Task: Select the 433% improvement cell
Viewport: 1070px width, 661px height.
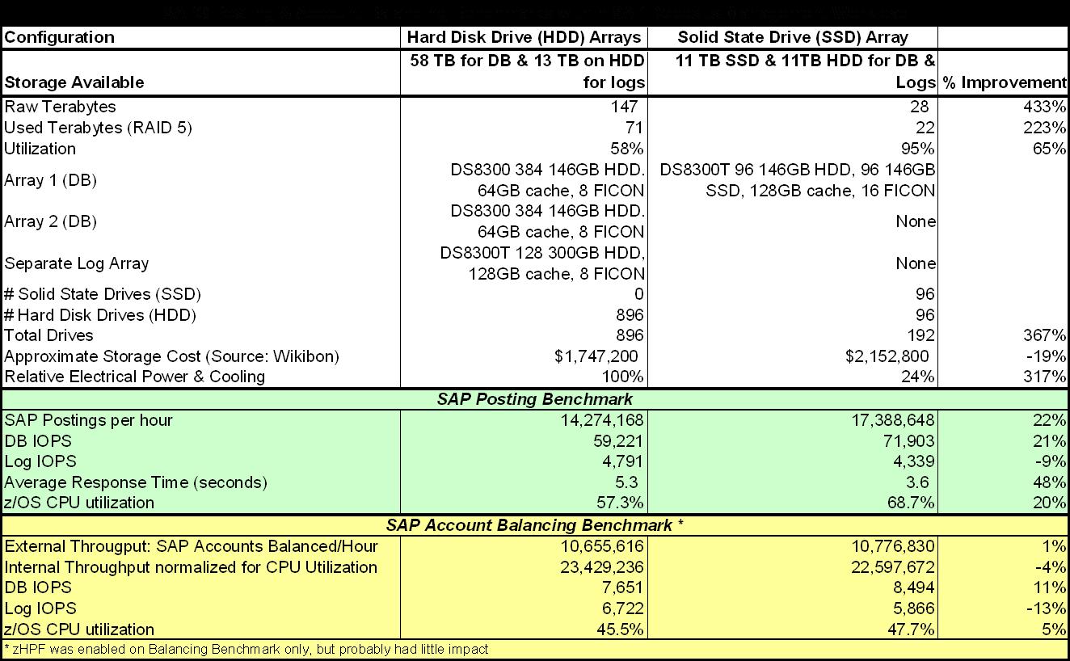Action: [x=1048, y=107]
